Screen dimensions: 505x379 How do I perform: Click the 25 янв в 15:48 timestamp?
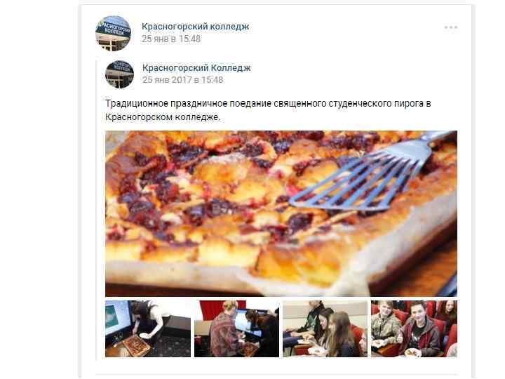point(171,39)
